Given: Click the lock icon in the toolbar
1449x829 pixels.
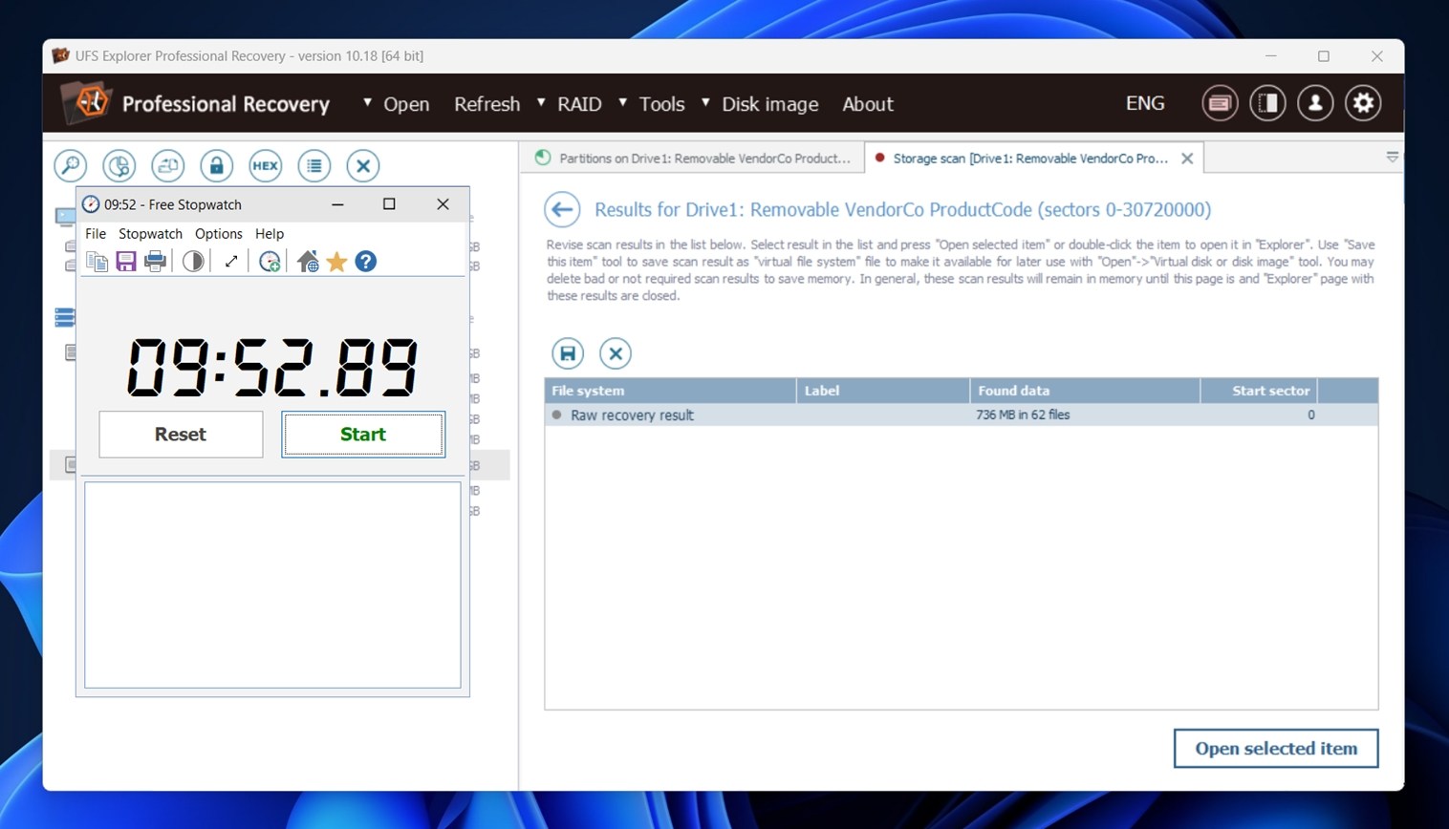Looking at the screenshot, I should pyautogui.click(x=216, y=166).
